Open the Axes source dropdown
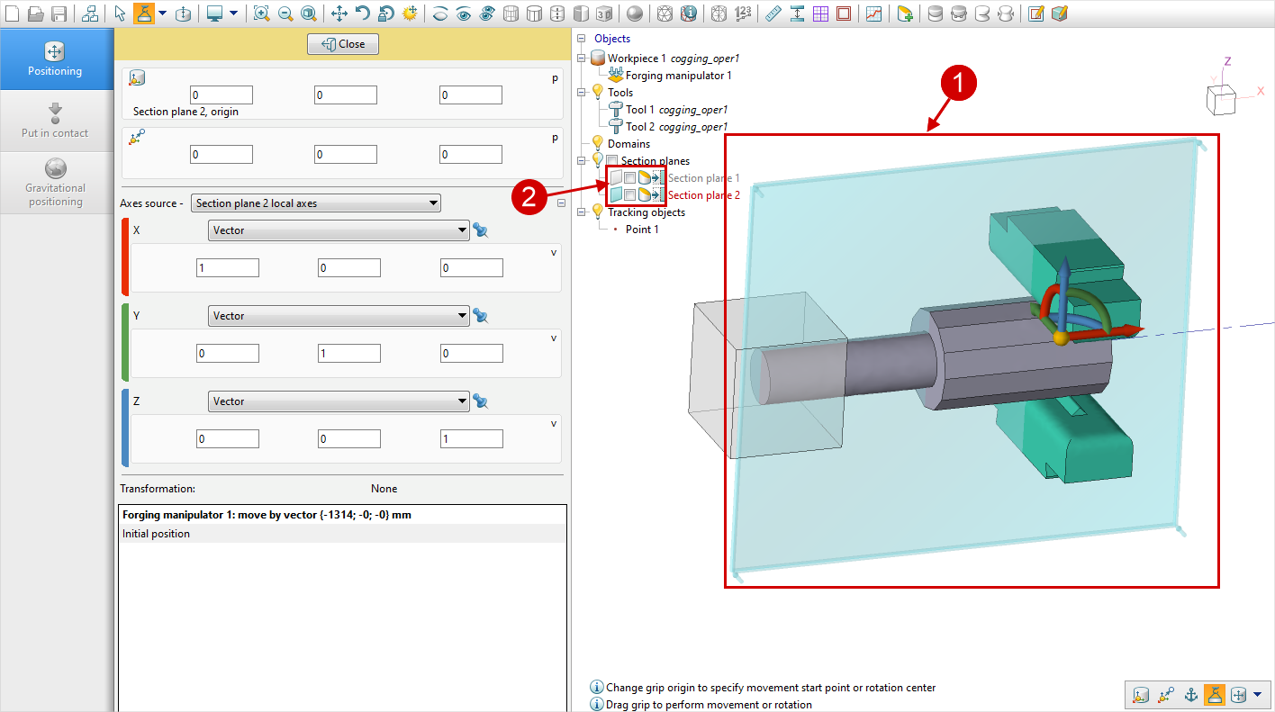 [315, 203]
